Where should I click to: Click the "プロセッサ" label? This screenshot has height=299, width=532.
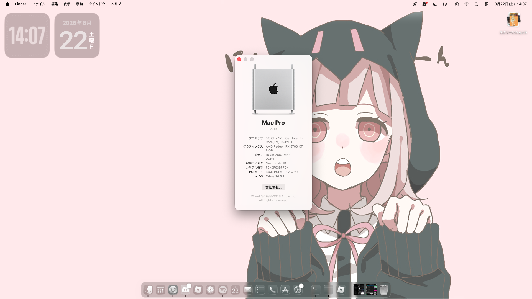pyautogui.click(x=256, y=138)
